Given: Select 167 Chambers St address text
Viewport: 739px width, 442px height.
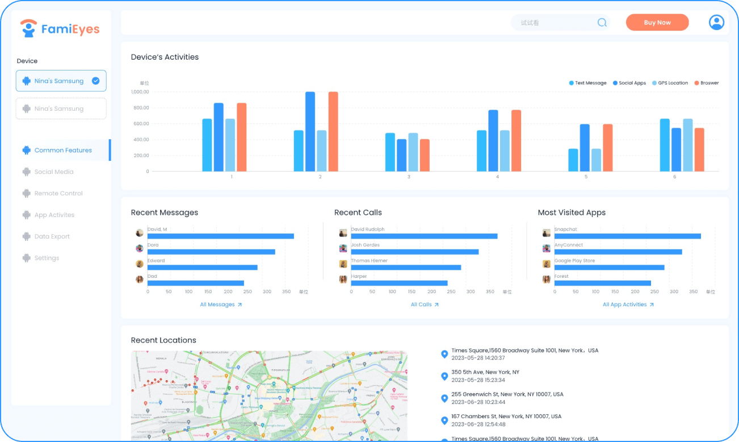Looking at the screenshot, I should pos(506,416).
